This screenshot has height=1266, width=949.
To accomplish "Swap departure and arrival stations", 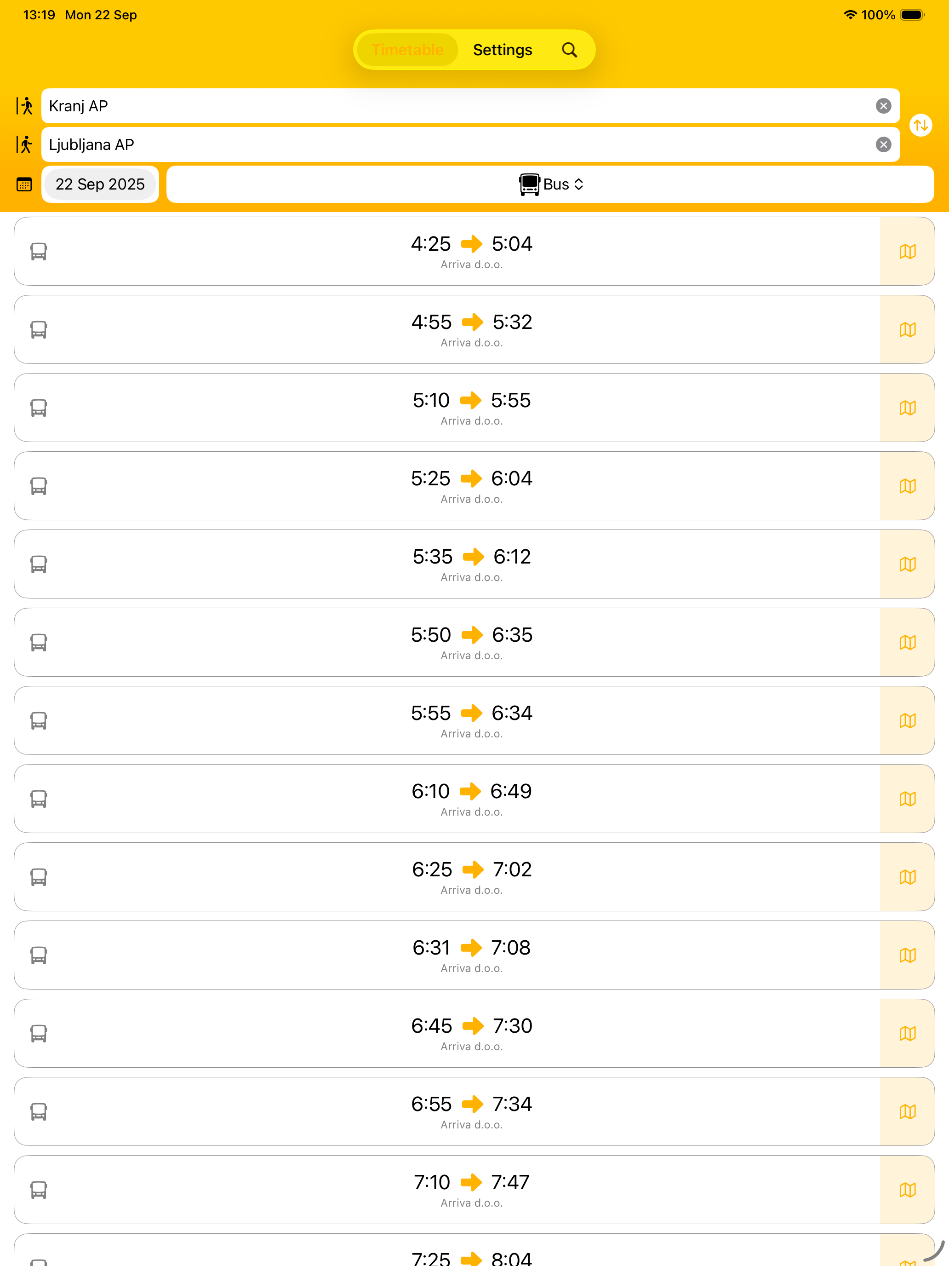I will pyautogui.click(x=920, y=125).
